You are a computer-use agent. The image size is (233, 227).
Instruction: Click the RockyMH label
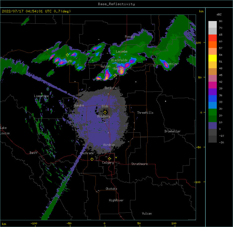[x=66, y=61]
